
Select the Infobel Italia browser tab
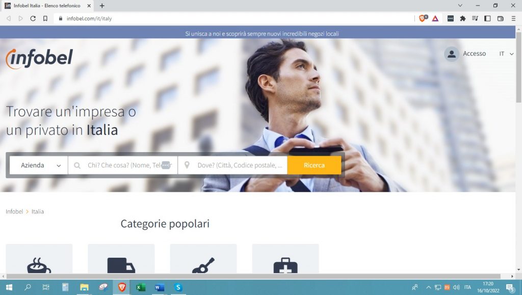coord(46,6)
